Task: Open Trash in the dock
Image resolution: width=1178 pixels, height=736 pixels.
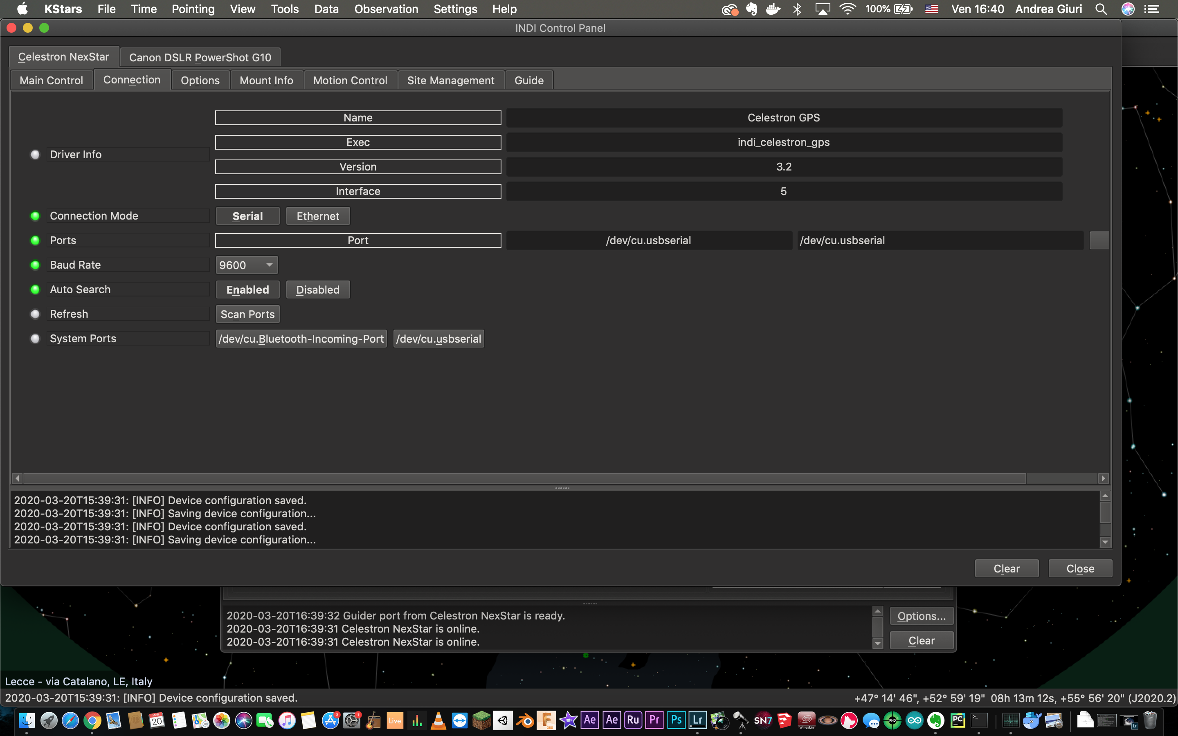Action: 1150,720
